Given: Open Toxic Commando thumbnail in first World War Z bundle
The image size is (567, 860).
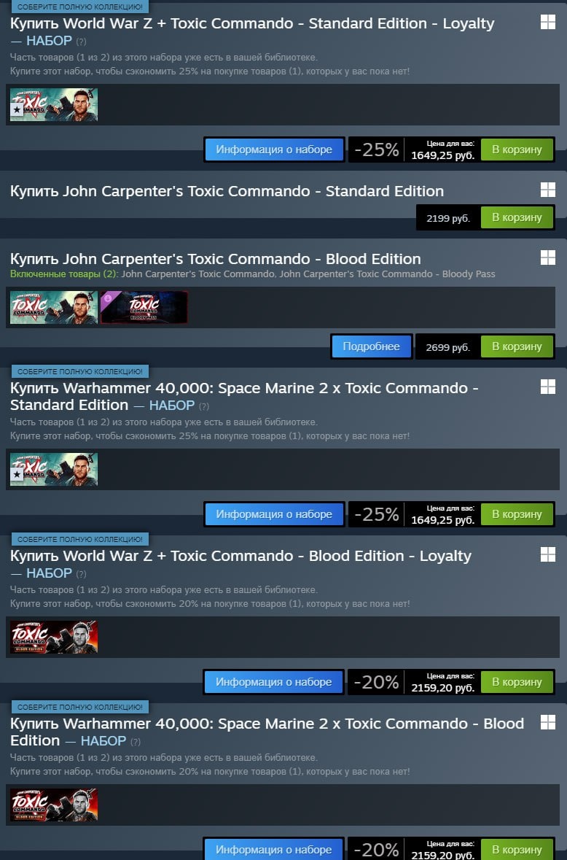Looking at the screenshot, I should 54,104.
